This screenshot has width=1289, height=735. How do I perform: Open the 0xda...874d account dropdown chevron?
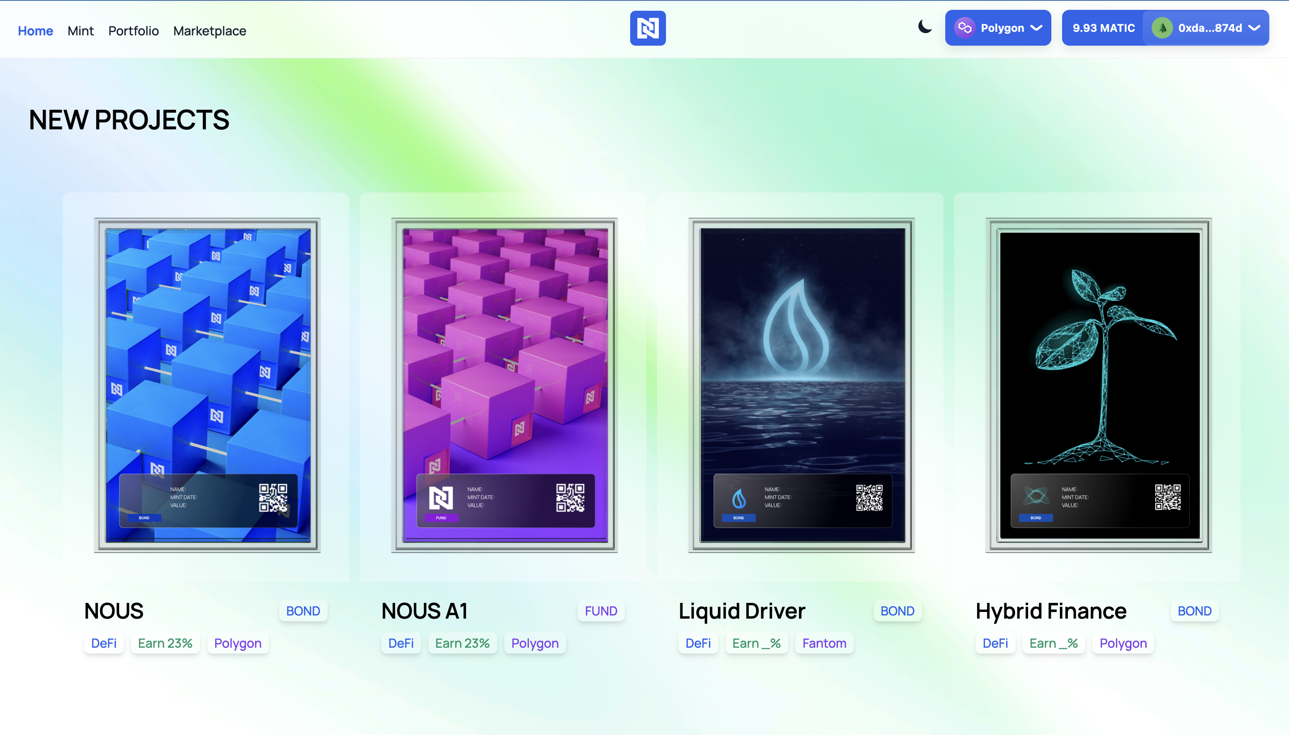coord(1254,28)
